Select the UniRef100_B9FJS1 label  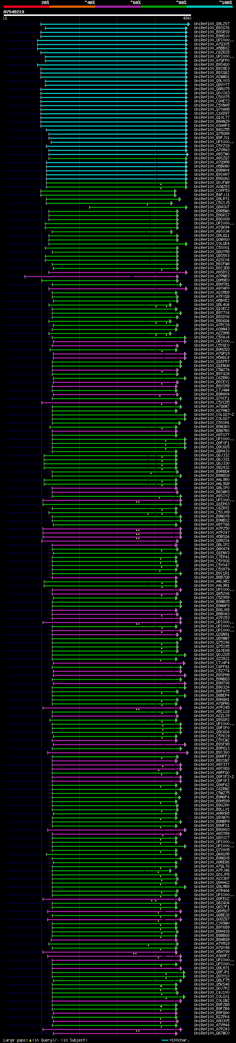pyautogui.click(x=212, y=138)
